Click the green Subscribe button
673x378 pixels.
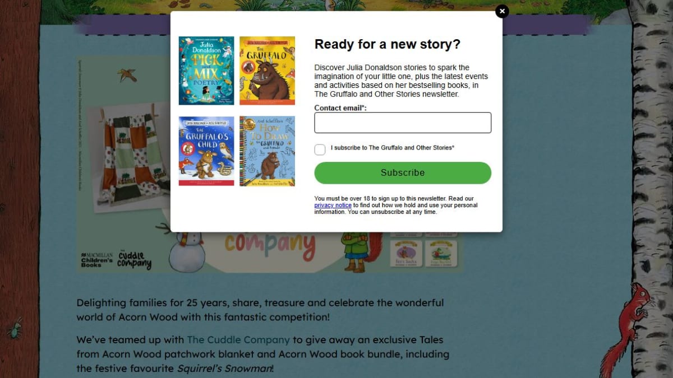[x=403, y=173]
